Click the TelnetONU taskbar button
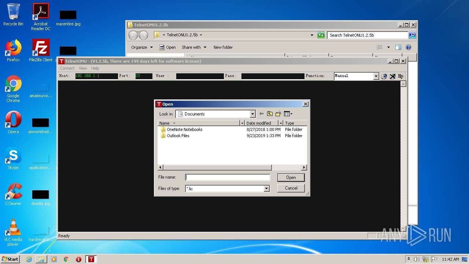Image resolution: width=469 pixels, height=264 pixels. 91,259
